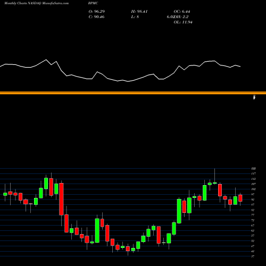Select the open value 'O: 96.29'

click(x=97, y=12)
